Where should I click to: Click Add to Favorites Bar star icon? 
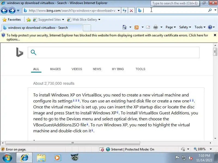(x=29, y=20)
